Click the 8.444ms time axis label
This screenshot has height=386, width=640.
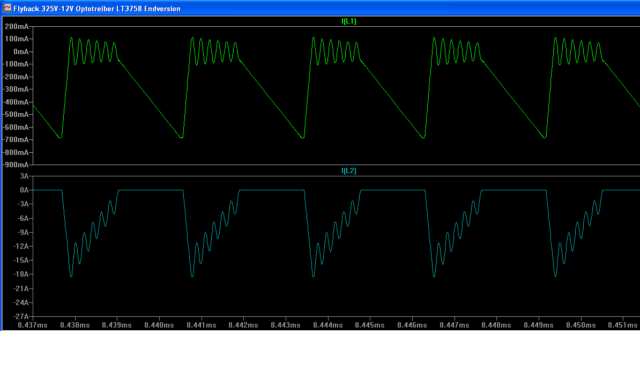point(328,325)
